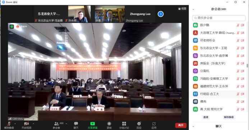249x130 pixels.
Task: Click the Invite button in participants panel
Action: tap(206, 117)
